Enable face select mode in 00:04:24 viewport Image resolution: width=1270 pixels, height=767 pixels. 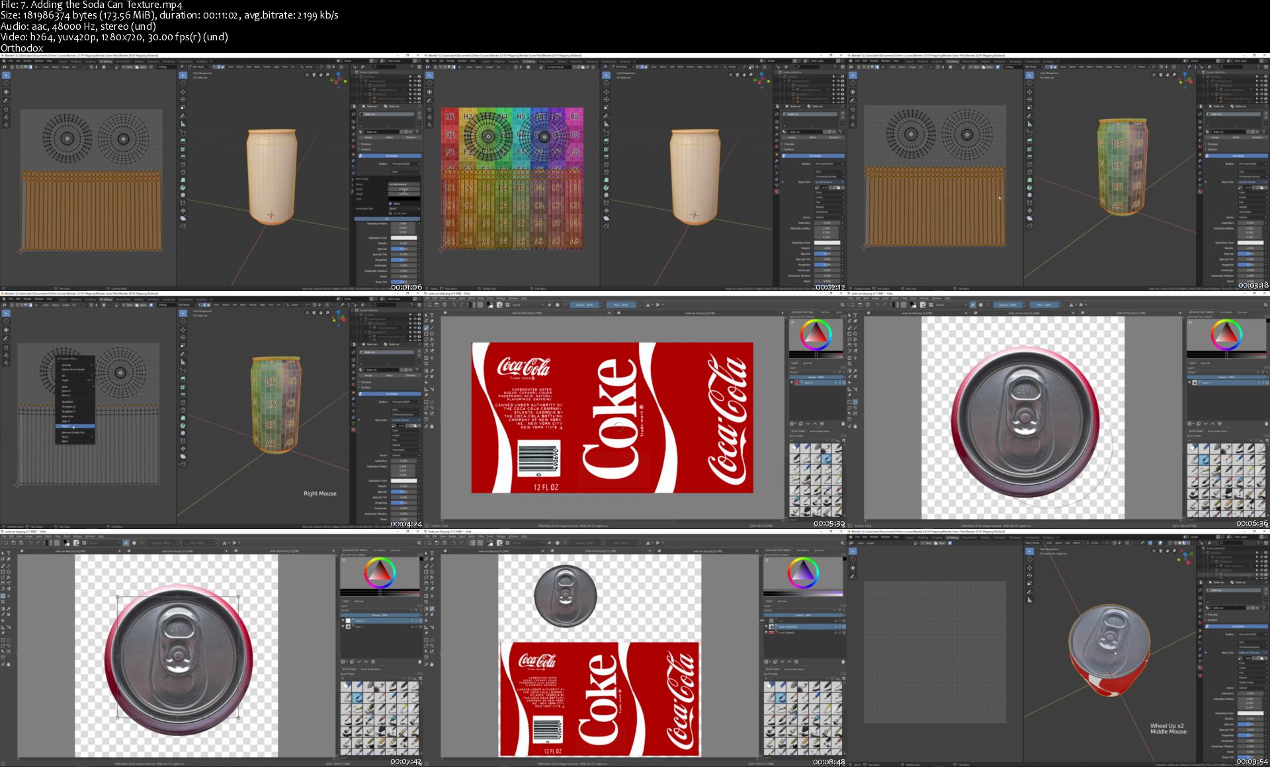point(208,305)
